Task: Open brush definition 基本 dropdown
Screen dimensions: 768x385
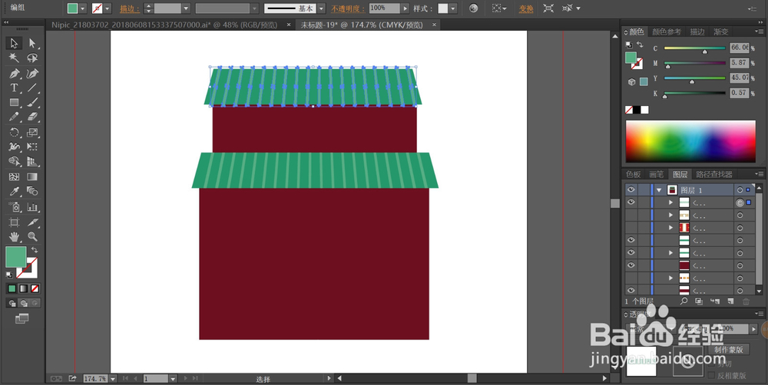Action: [321, 8]
